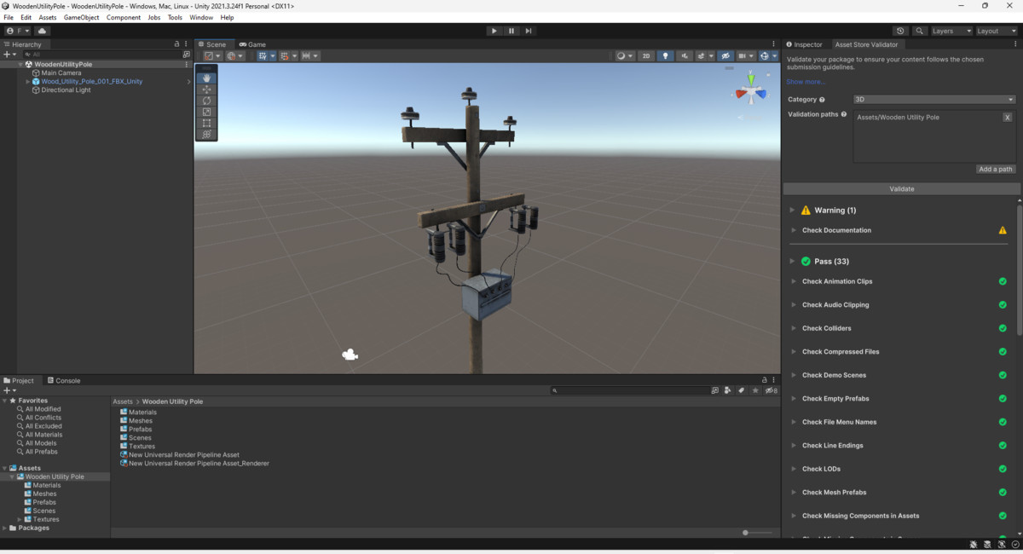Select the Scale tool in Scene overlay
The image size is (1023, 554).
(x=206, y=112)
